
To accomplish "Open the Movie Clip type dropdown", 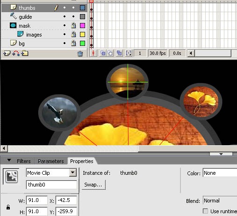I will pyautogui.click(x=72, y=173).
